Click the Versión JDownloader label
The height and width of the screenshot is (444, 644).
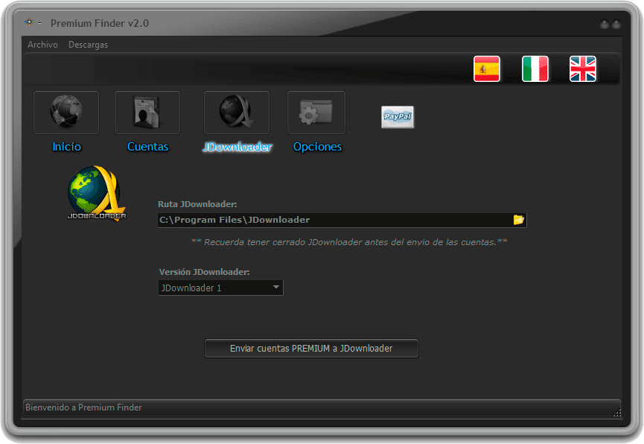(x=204, y=272)
